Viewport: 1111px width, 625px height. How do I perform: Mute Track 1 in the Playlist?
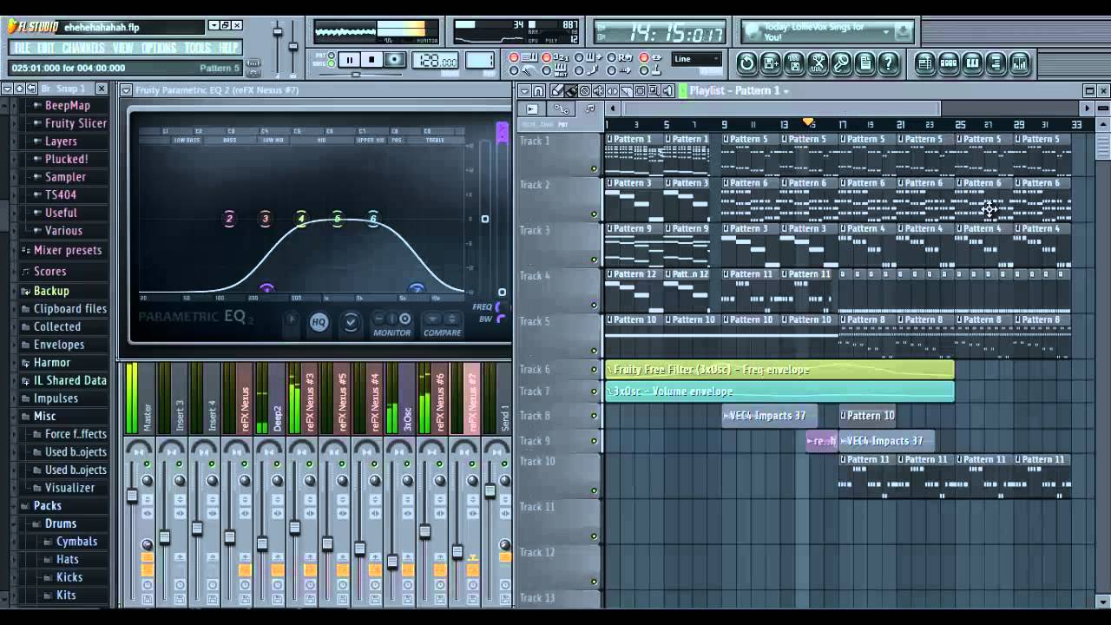pos(594,168)
